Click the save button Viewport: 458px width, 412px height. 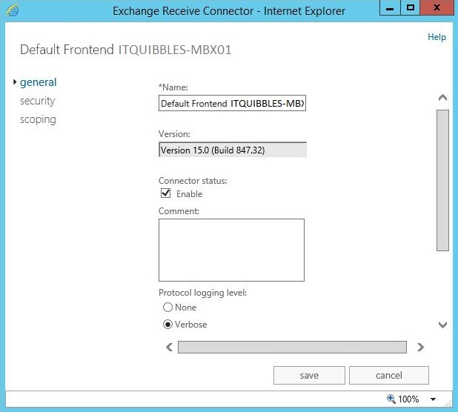(309, 375)
